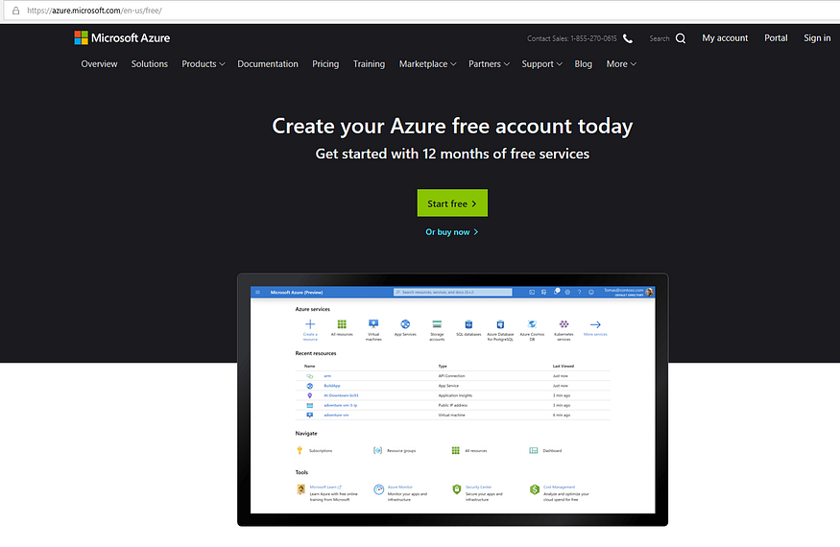The width and height of the screenshot is (840, 547).
Task: Click the Contact Sales phone number
Action: click(593, 38)
